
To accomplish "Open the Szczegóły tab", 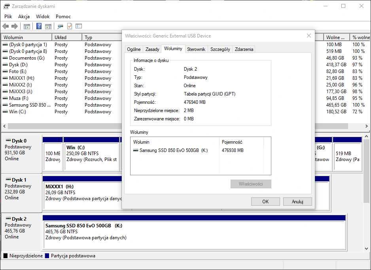I will (220, 49).
